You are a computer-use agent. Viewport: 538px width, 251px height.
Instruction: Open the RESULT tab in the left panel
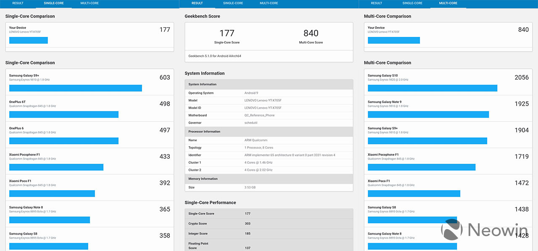(18, 3)
